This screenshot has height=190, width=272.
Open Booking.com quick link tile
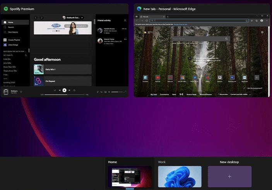(232, 78)
